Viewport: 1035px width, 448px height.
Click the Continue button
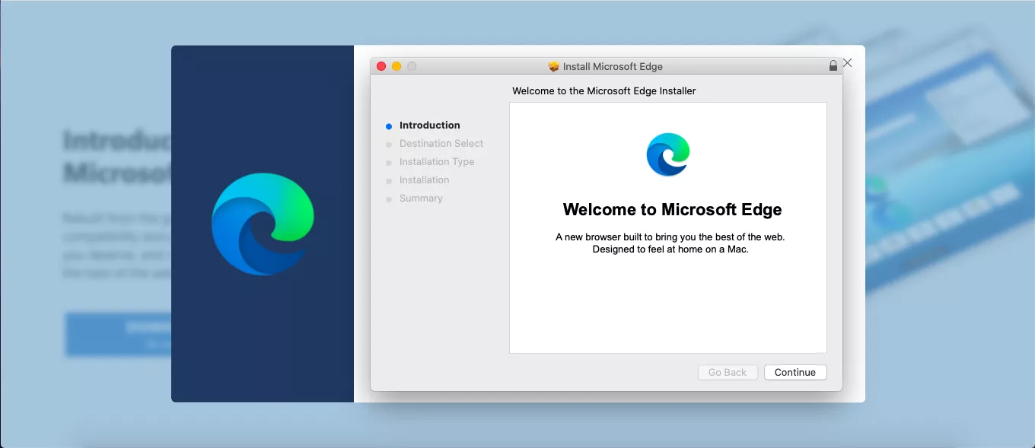point(795,372)
